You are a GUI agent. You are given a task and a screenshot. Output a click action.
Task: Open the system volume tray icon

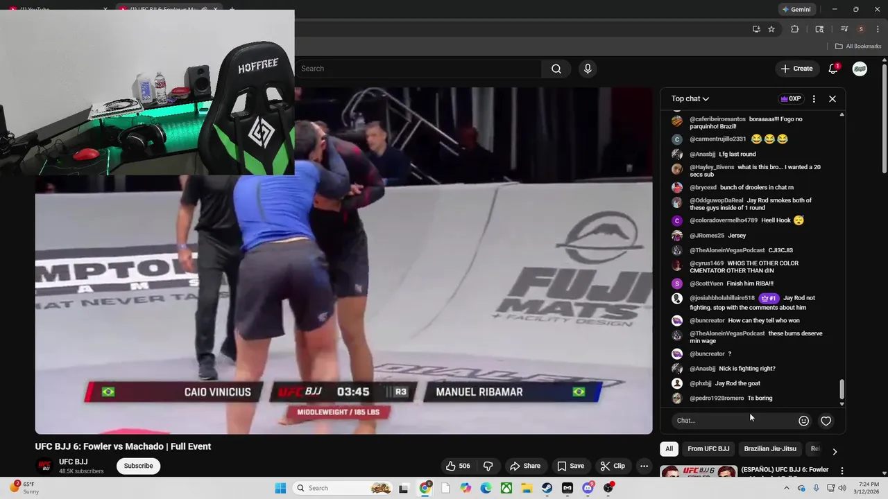pos(842,488)
